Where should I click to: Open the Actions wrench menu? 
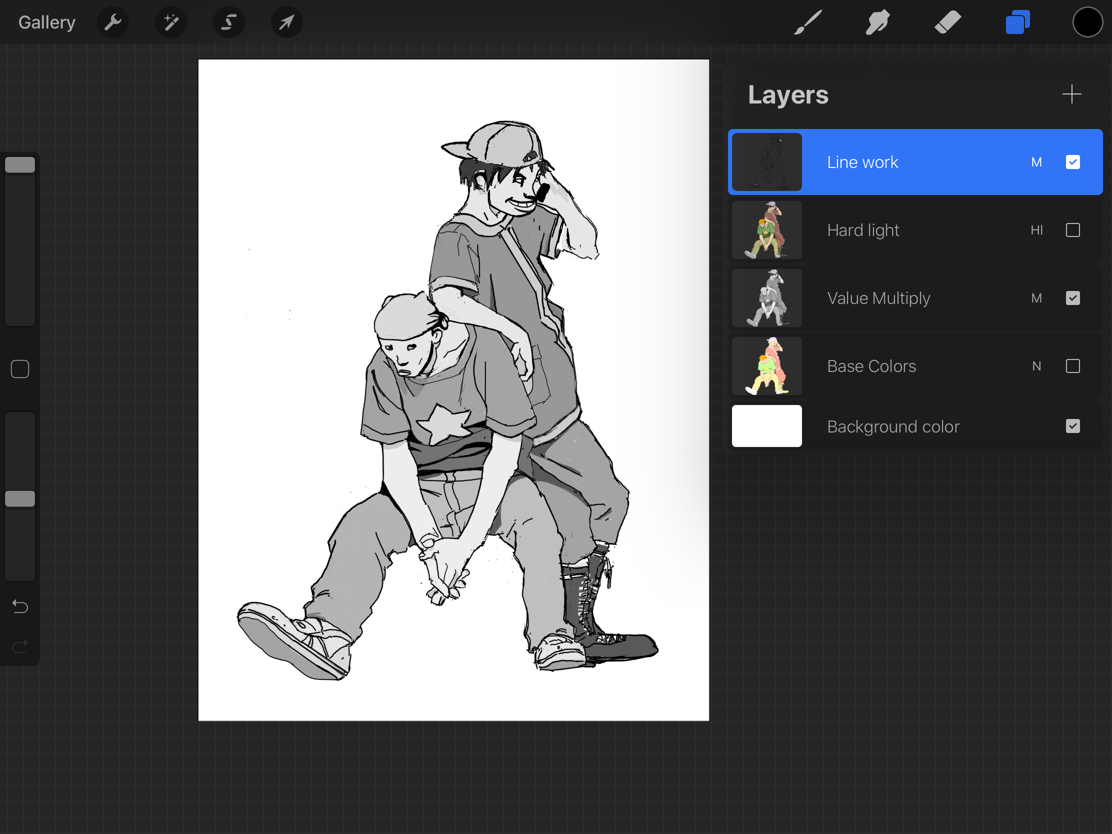(112, 22)
